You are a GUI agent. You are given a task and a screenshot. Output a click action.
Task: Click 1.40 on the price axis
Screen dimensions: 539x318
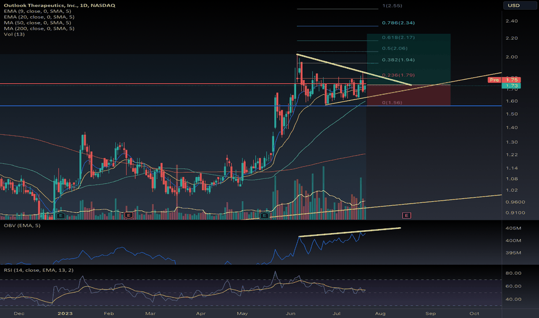coord(512,128)
